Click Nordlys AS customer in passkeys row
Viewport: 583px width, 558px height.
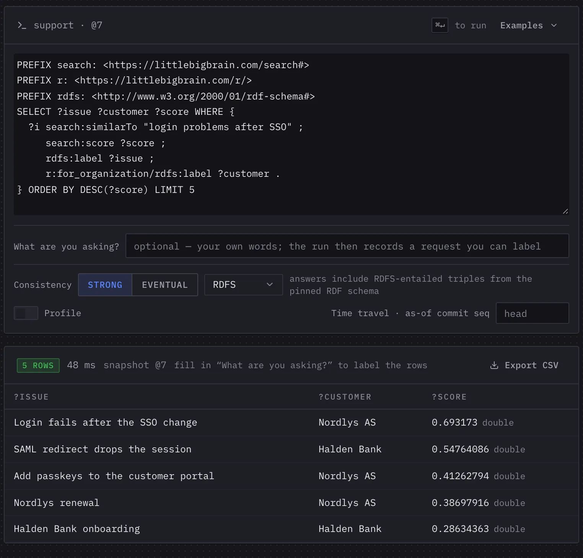[347, 476]
